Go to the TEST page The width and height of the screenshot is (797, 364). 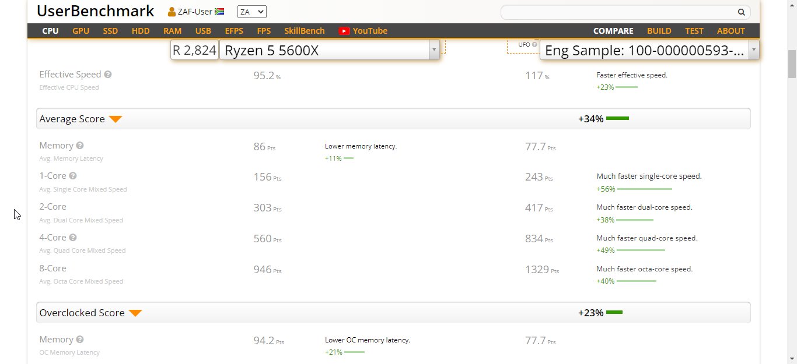point(694,31)
